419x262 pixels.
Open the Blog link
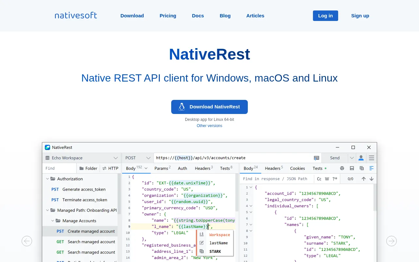click(225, 16)
